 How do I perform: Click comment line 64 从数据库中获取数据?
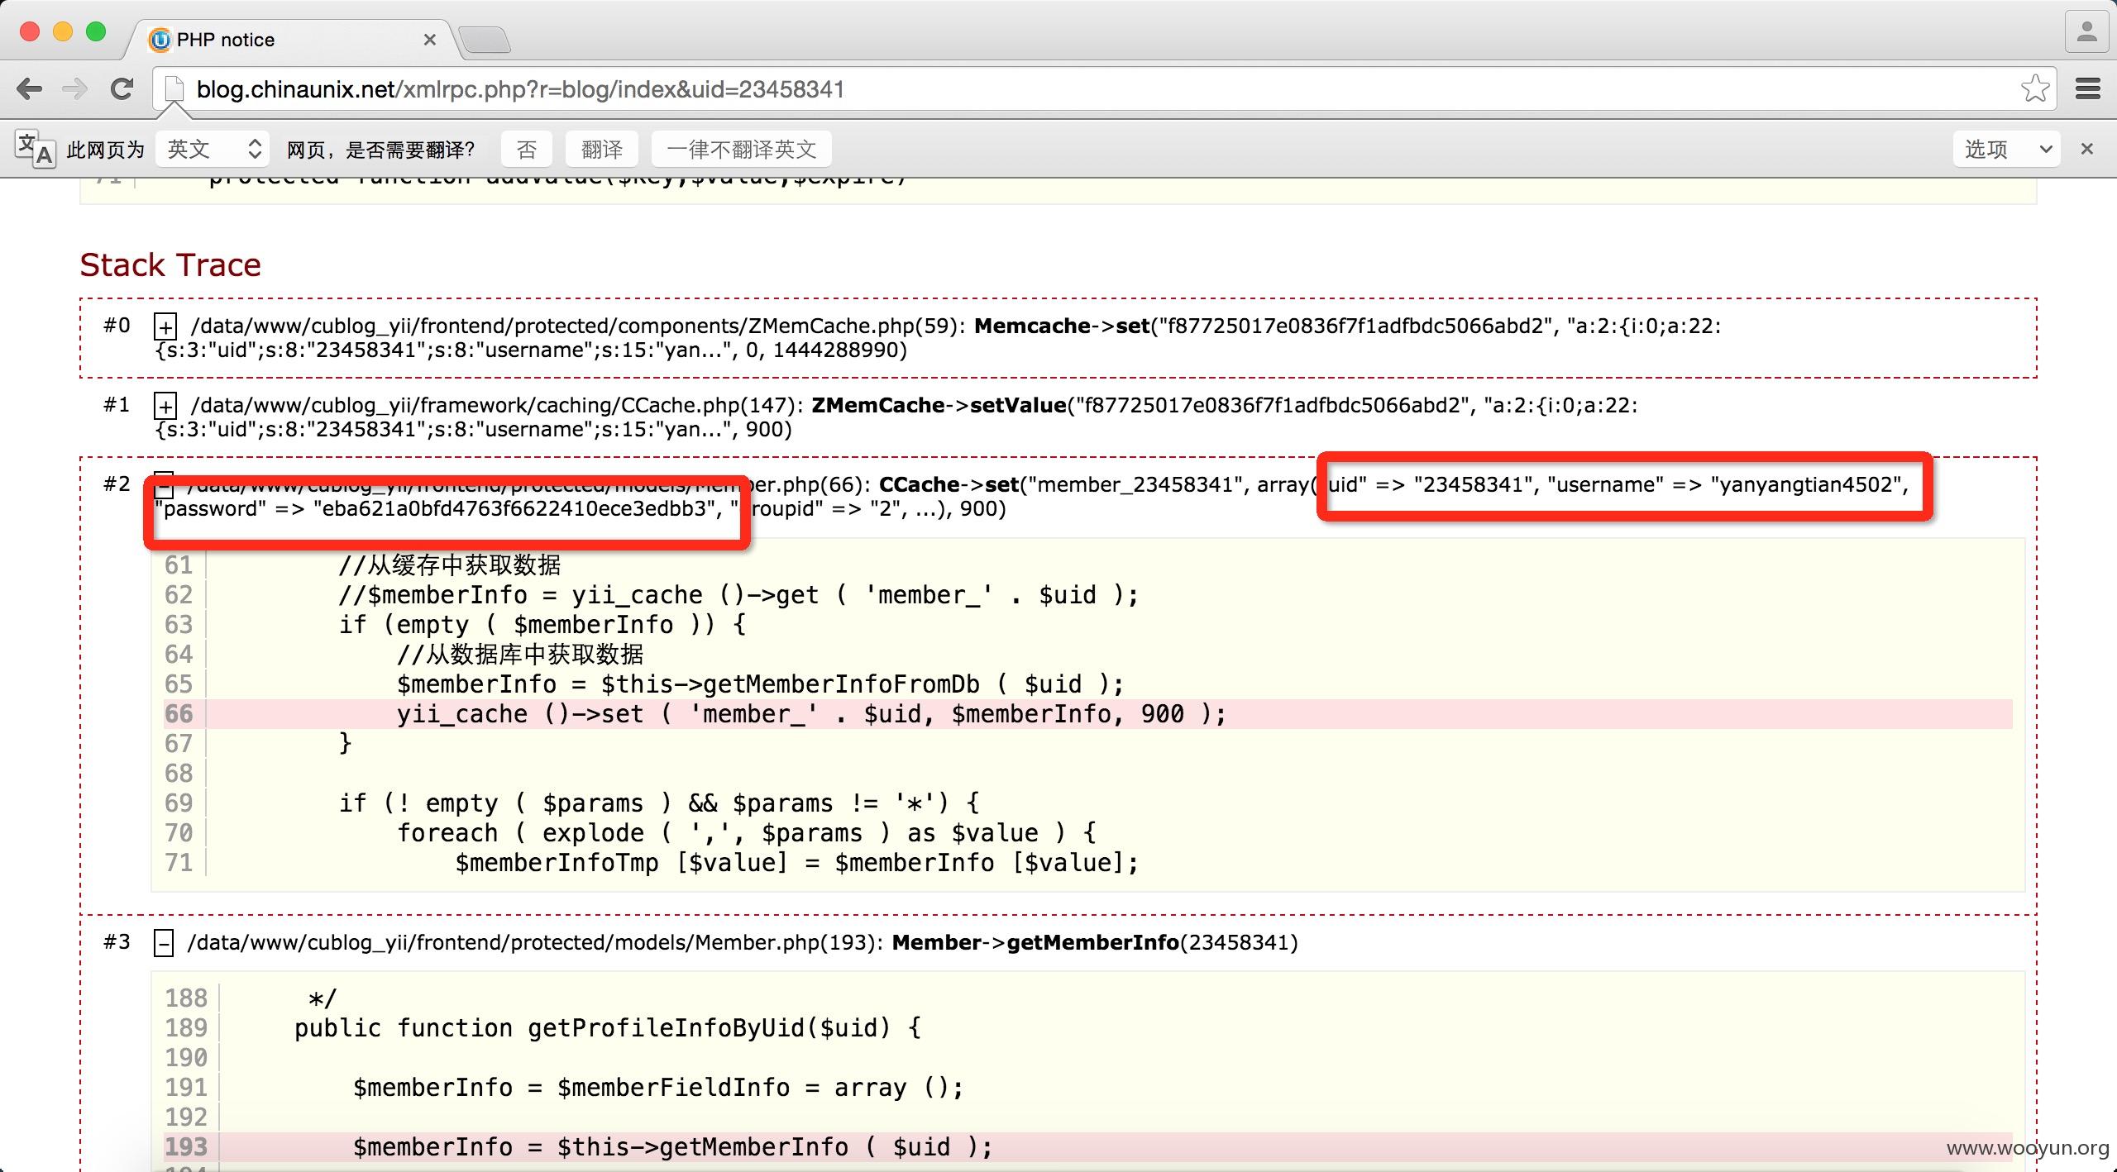click(x=520, y=655)
